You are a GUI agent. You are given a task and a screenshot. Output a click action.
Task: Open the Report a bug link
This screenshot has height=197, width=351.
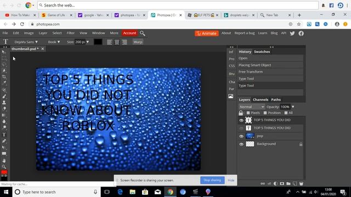[x=245, y=33]
